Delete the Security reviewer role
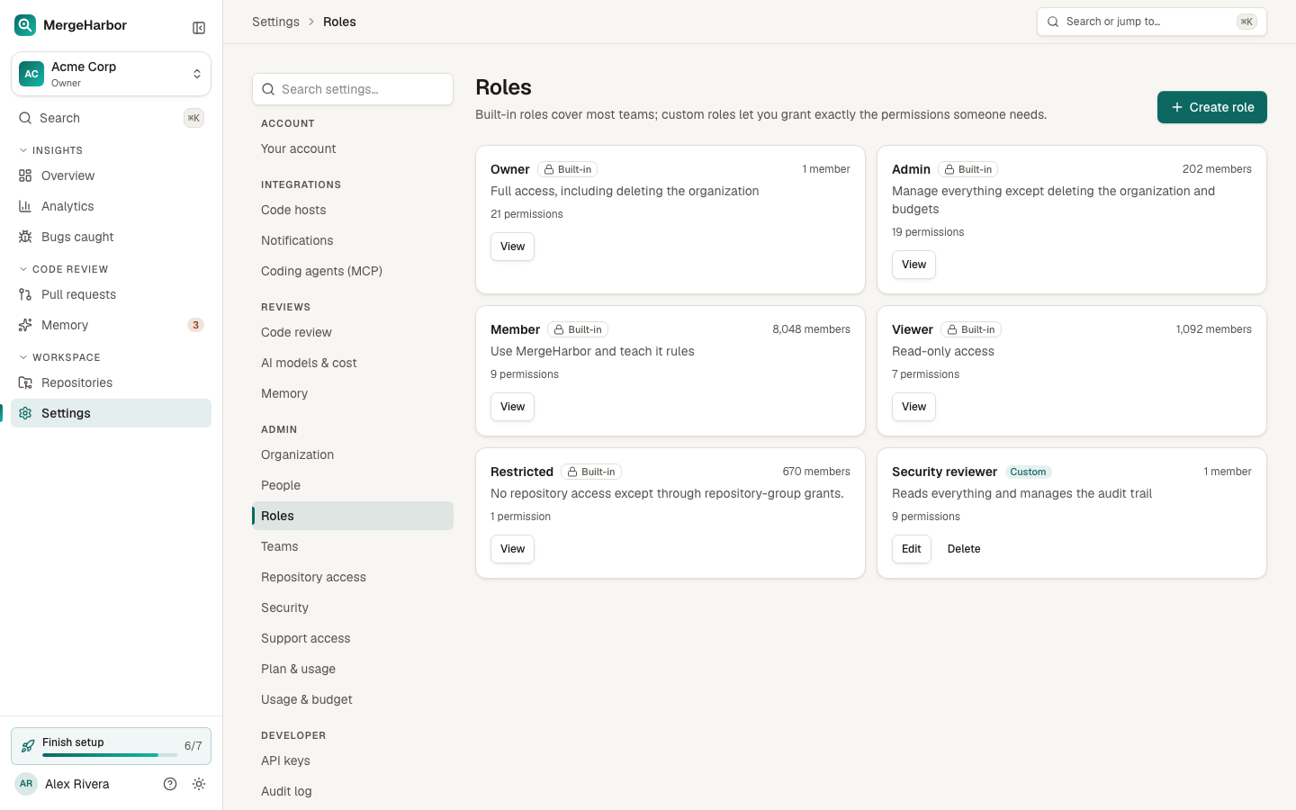 click(964, 549)
